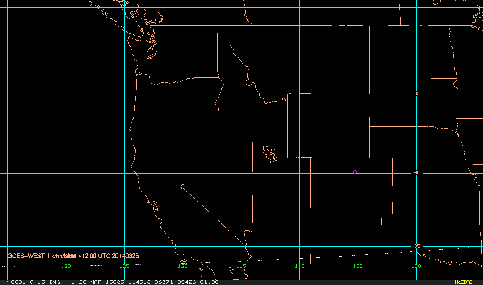Click the 130 longitude label

[x=66, y=266]
